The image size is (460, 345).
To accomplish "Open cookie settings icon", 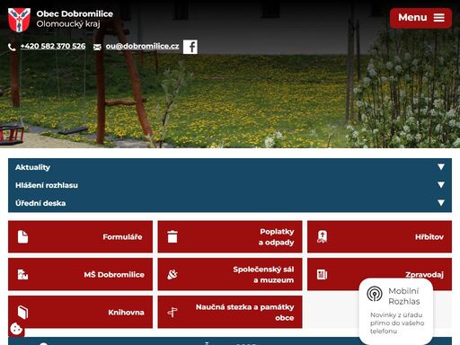I will pyautogui.click(x=16, y=329).
